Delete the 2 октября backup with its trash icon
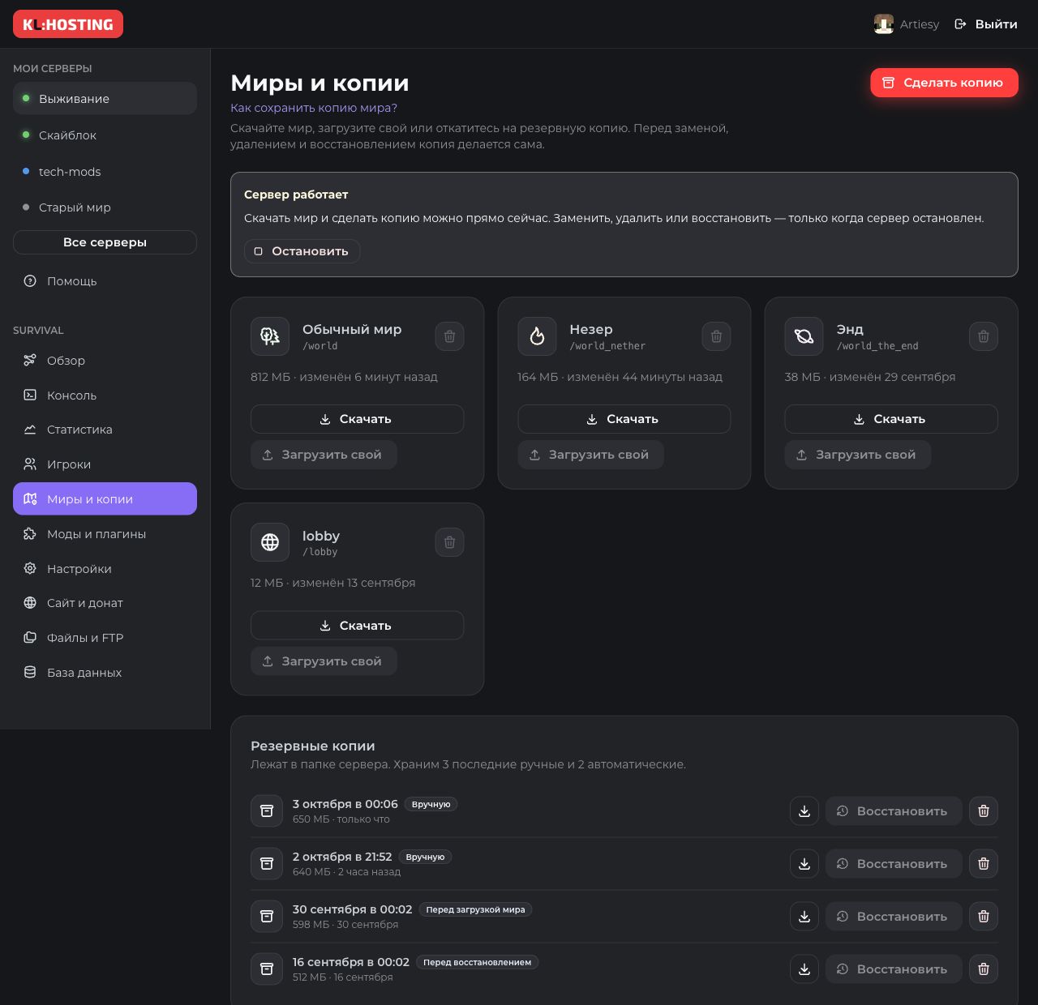1038x1005 pixels. click(x=984, y=864)
